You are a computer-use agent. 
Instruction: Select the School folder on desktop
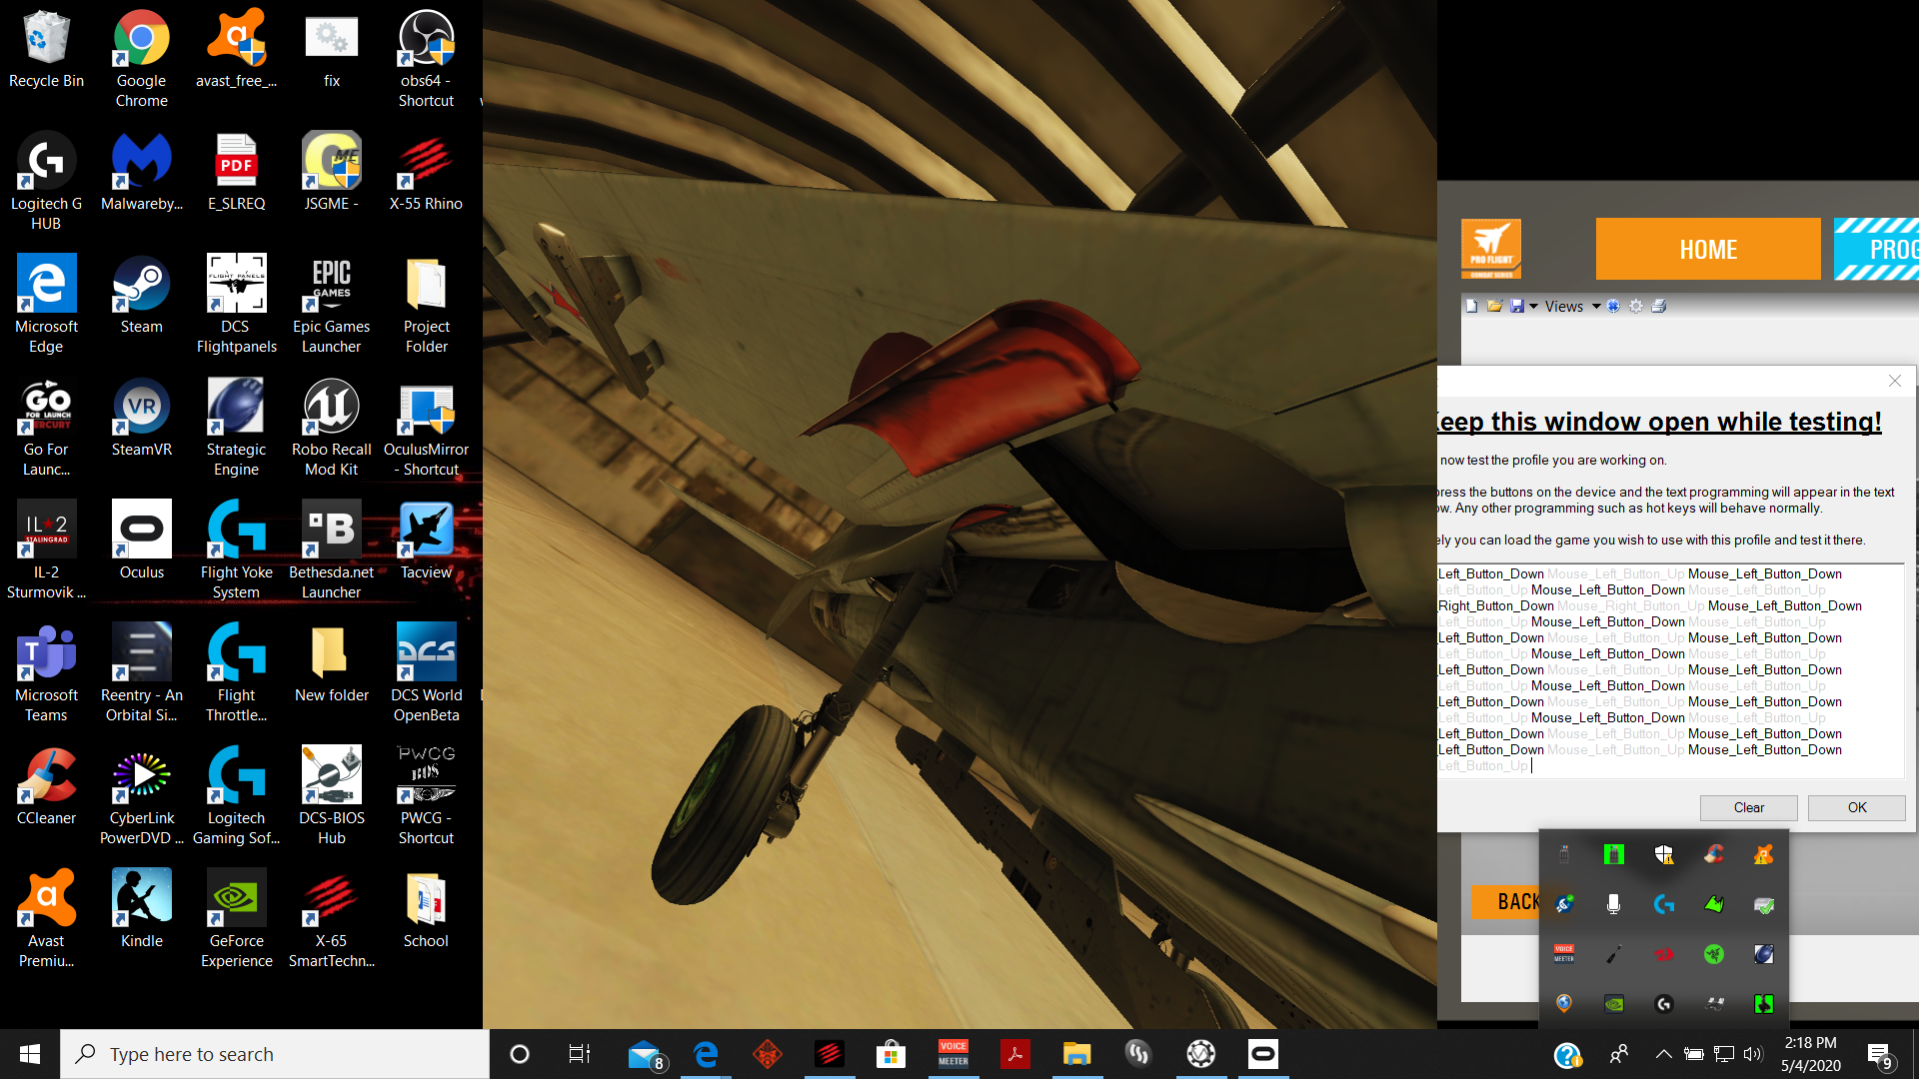tap(427, 909)
